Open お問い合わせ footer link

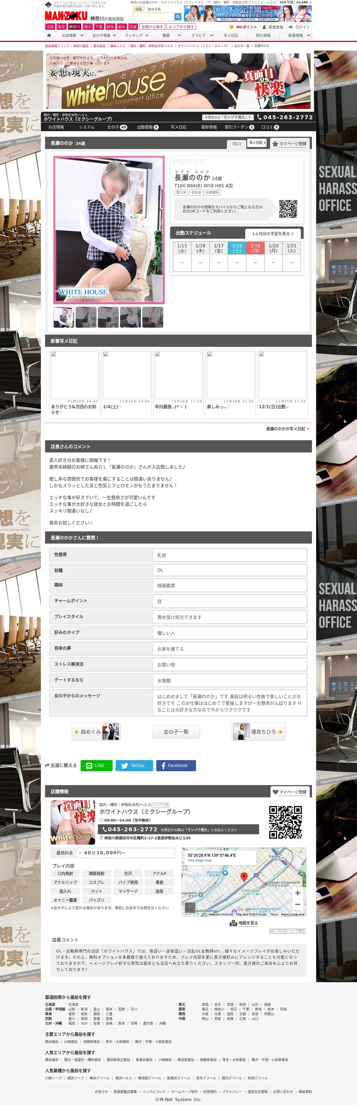pyautogui.click(x=283, y=1092)
